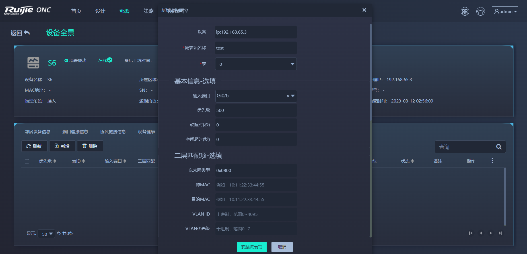Image resolution: width=527 pixels, height=254 pixels.
Task: Click the 刷新 refresh button
Action: (x=34, y=146)
